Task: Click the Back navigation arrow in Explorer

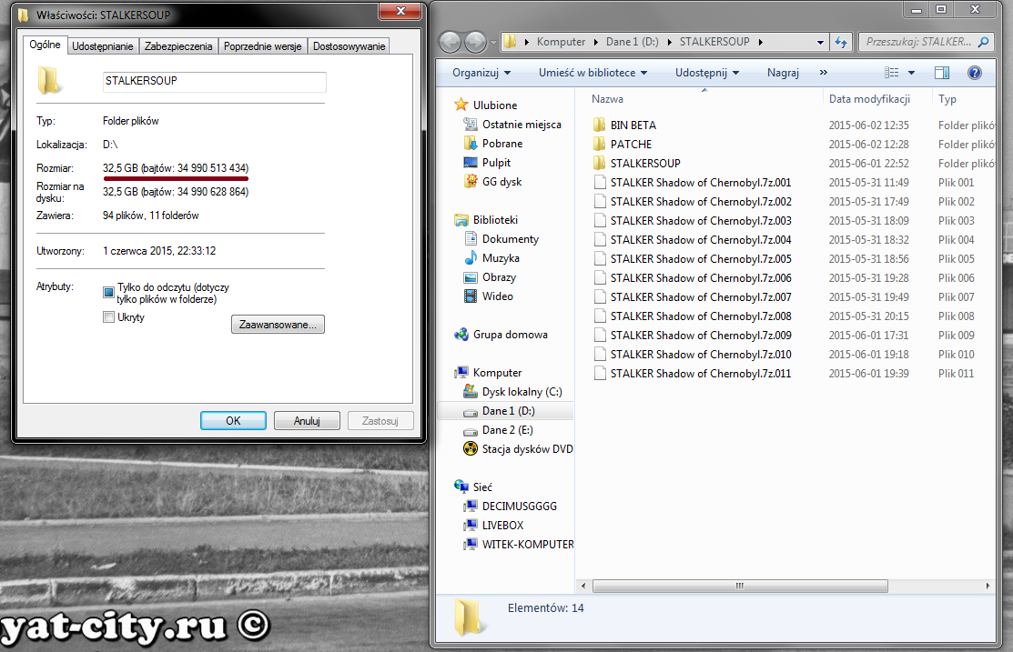Action: click(451, 42)
